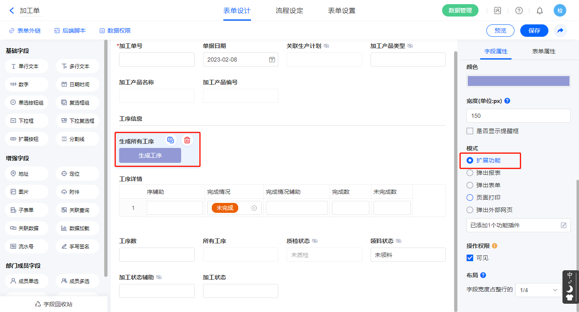Uncheck the 可见 permission checkbox

[470, 258]
